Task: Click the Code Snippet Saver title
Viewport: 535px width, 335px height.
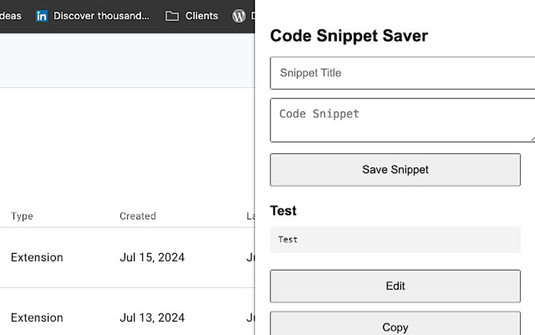Action: click(349, 36)
